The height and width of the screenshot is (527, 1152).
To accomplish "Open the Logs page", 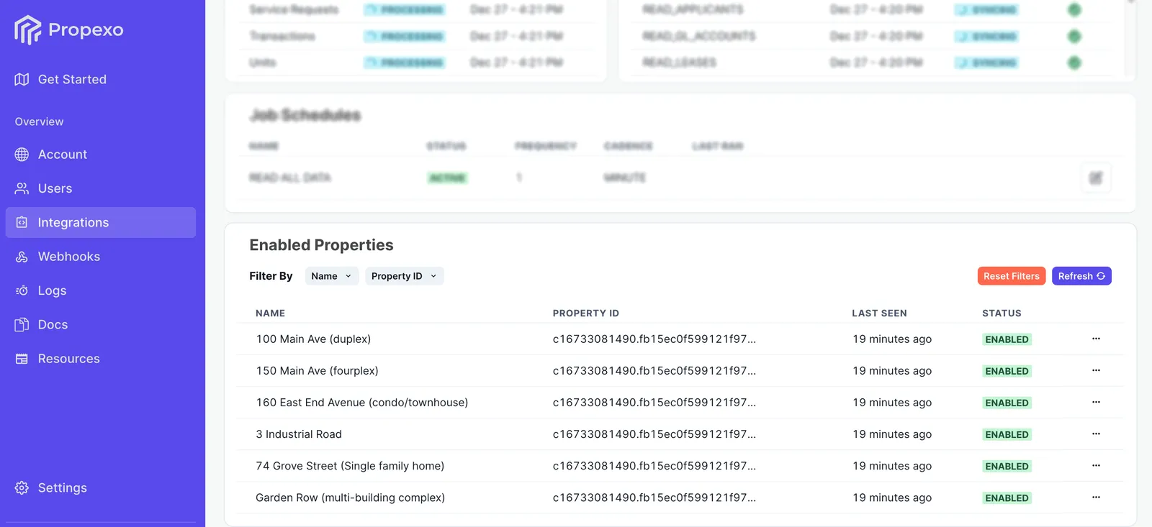I will pyautogui.click(x=52, y=290).
